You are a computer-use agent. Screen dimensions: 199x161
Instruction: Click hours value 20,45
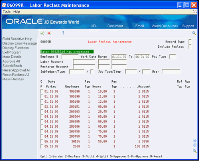coord(102,112)
